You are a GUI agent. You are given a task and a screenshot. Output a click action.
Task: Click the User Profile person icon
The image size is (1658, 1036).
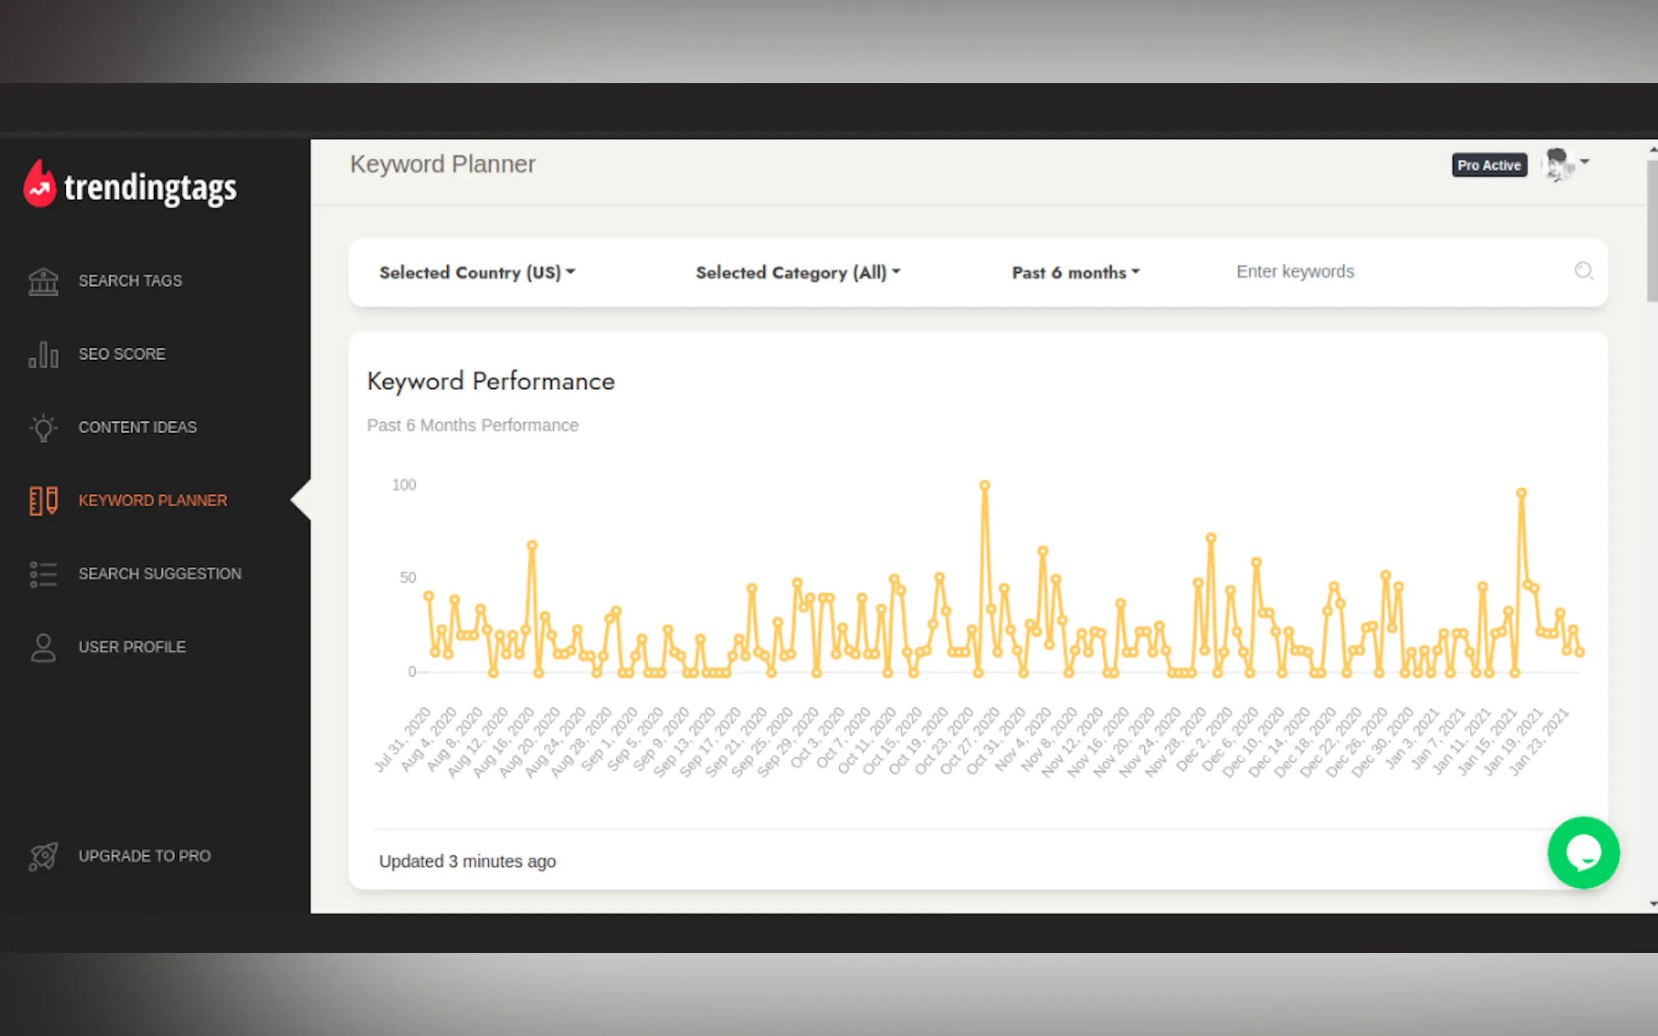pyautogui.click(x=43, y=647)
